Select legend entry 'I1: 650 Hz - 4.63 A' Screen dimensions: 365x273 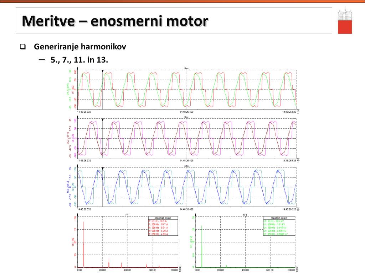click(158, 234)
